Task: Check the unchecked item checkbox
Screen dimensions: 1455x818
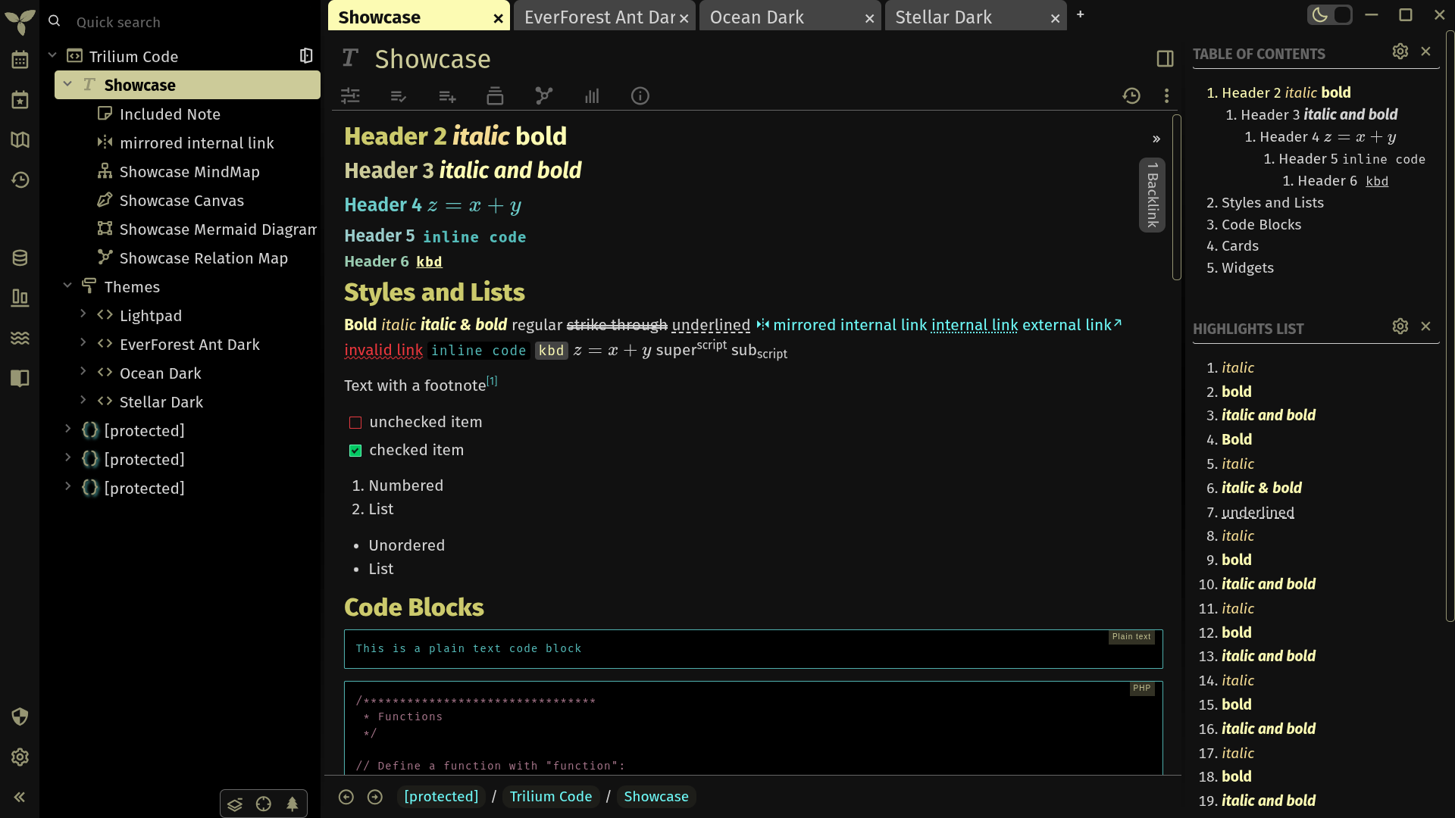Action: tap(355, 423)
